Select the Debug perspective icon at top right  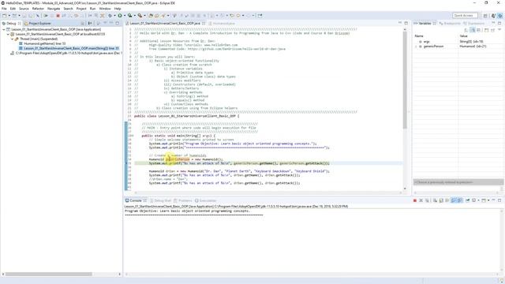coord(500,16)
